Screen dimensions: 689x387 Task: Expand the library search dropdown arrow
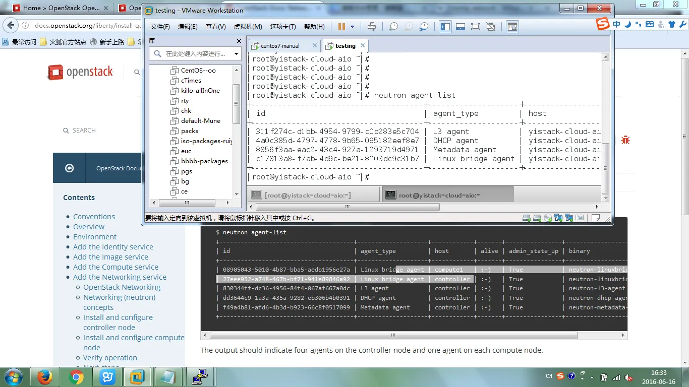click(236, 54)
